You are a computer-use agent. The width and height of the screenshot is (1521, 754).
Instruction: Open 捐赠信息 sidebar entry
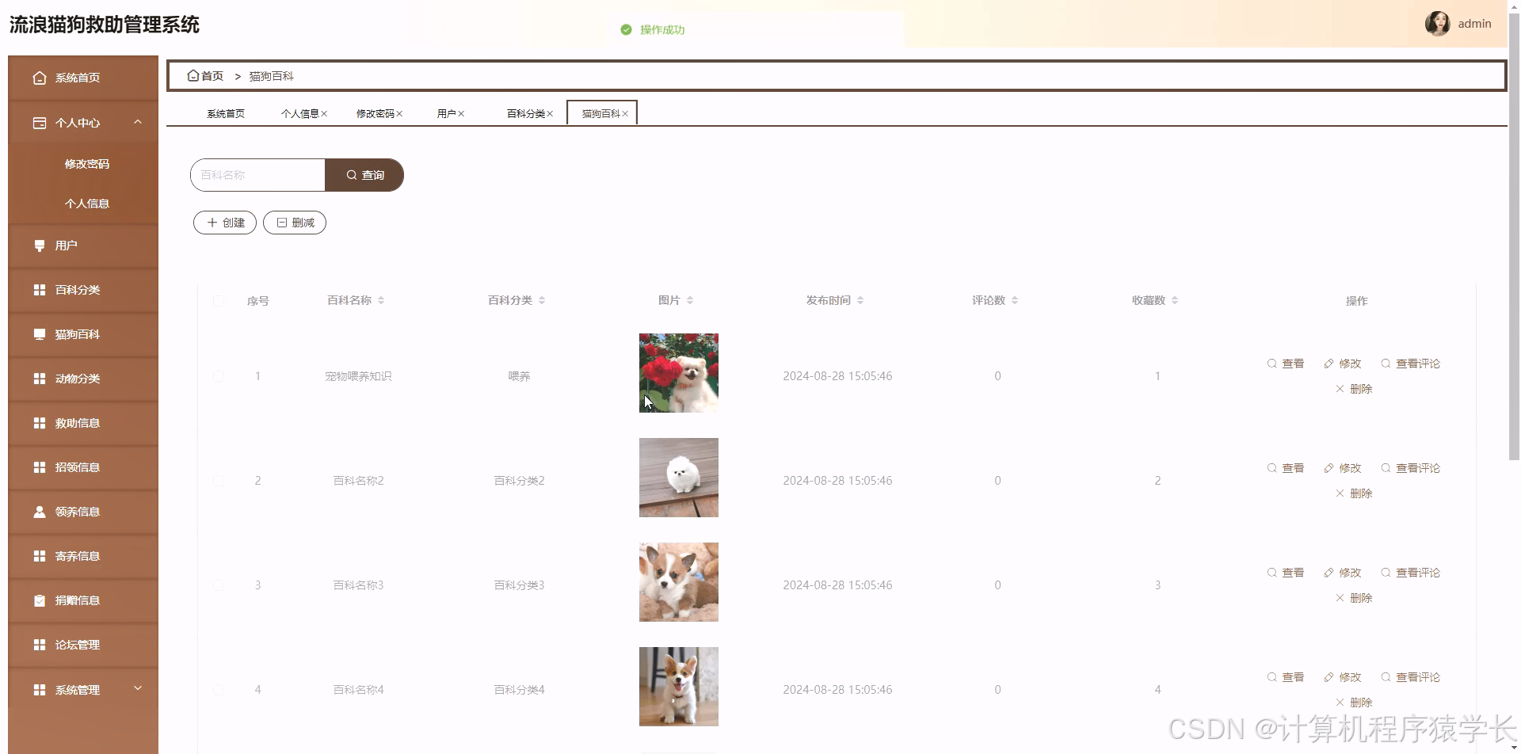83,600
